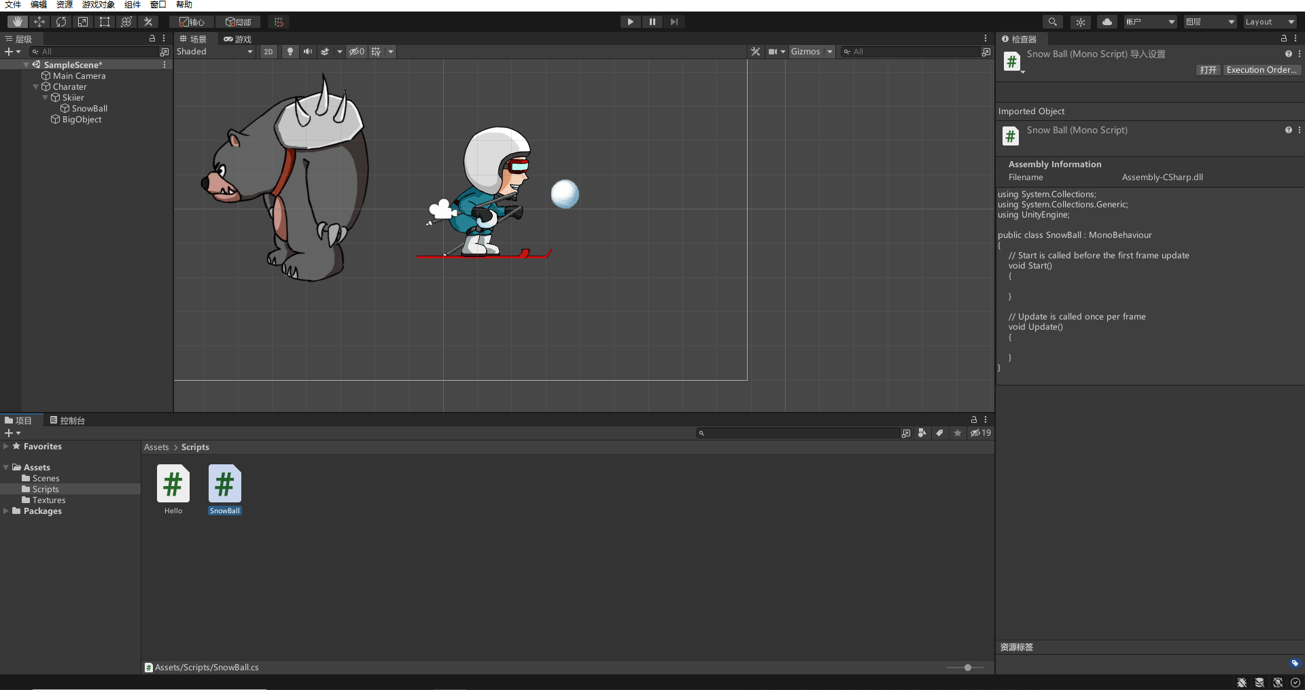The height and width of the screenshot is (690, 1305).
Task: Select the Hand tool in the toolbar
Action: [x=18, y=22]
